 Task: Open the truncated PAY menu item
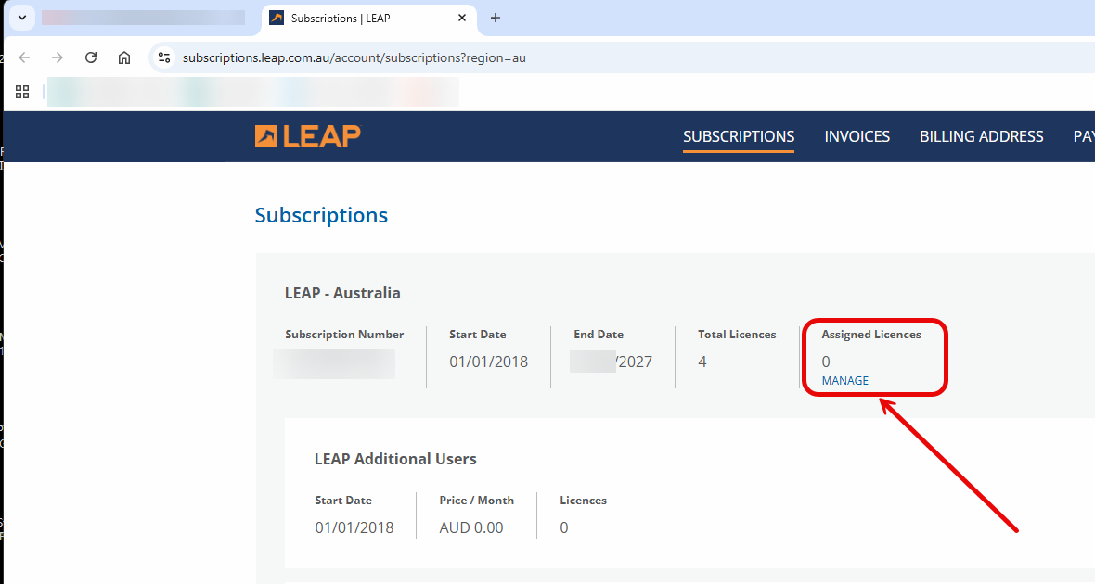(1083, 135)
